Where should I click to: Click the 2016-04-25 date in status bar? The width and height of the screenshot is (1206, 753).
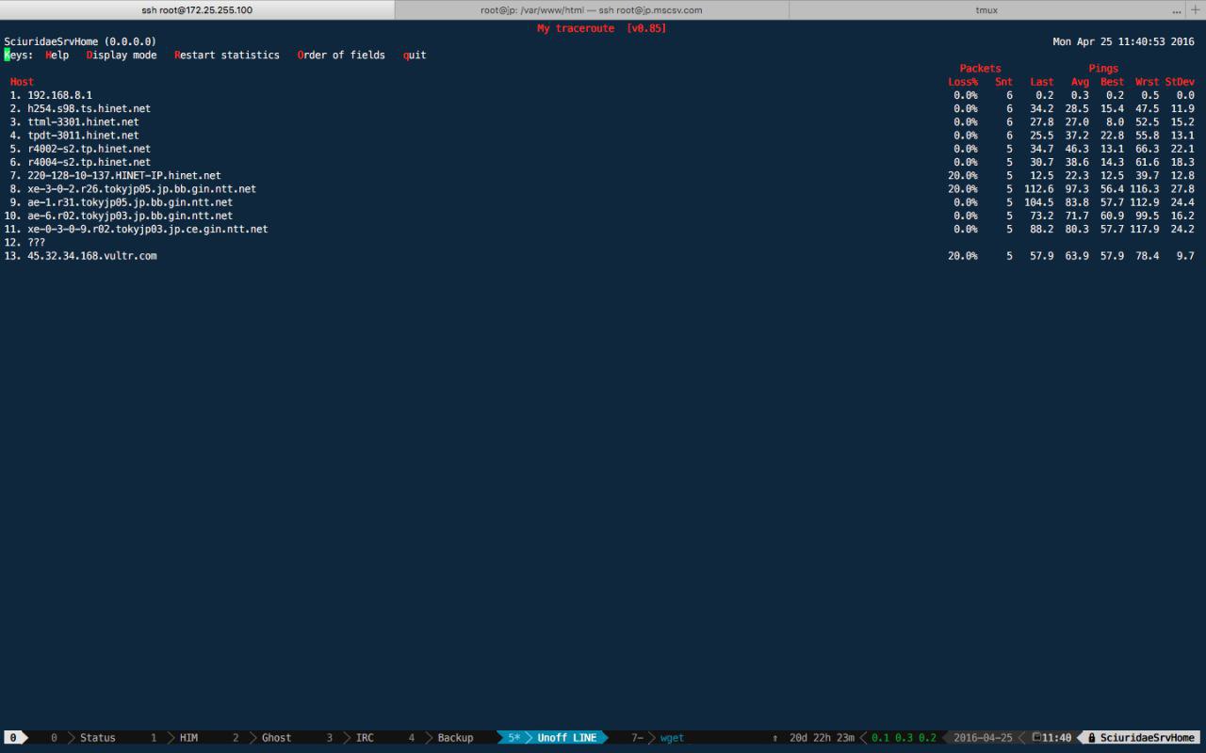[983, 738]
